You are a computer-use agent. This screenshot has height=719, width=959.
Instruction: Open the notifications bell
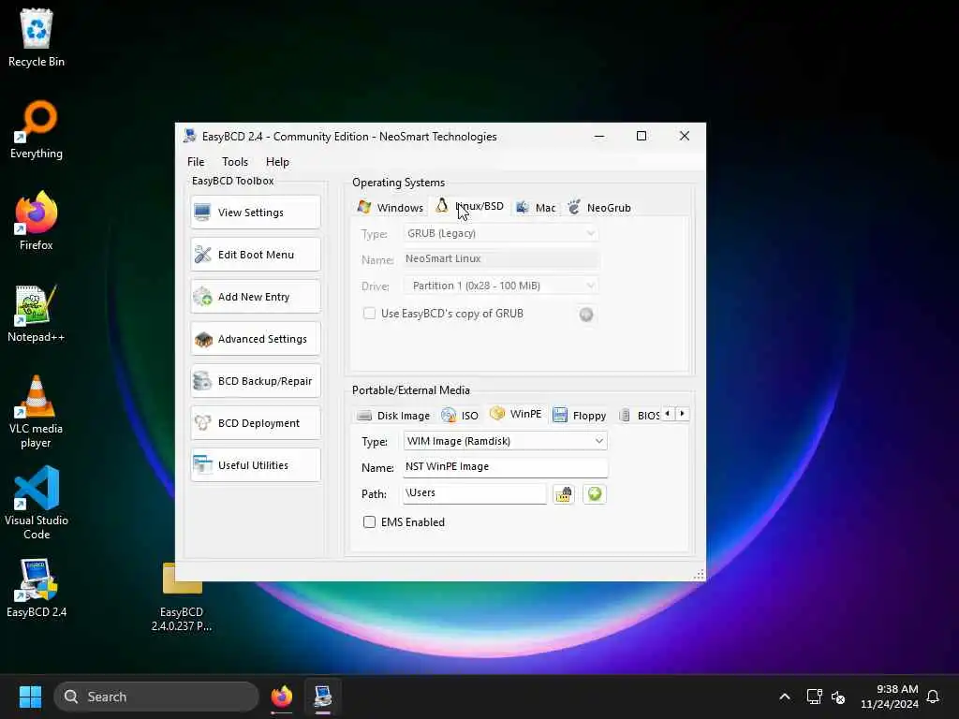[933, 697]
